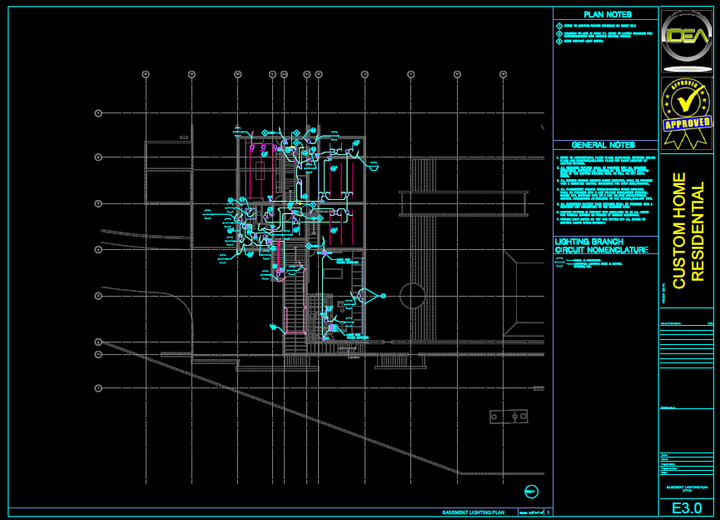The height and width of the screenshot is (520, 720).
Task: Click the yellow APPROVED stamp badge
Action: [687, 114]
